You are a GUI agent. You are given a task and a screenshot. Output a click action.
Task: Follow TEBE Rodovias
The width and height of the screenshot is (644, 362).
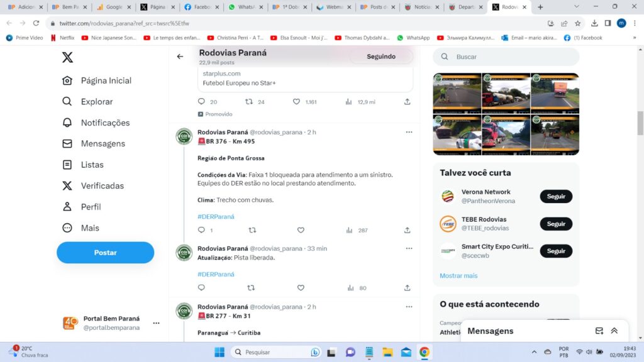click(x=556, y=224)
